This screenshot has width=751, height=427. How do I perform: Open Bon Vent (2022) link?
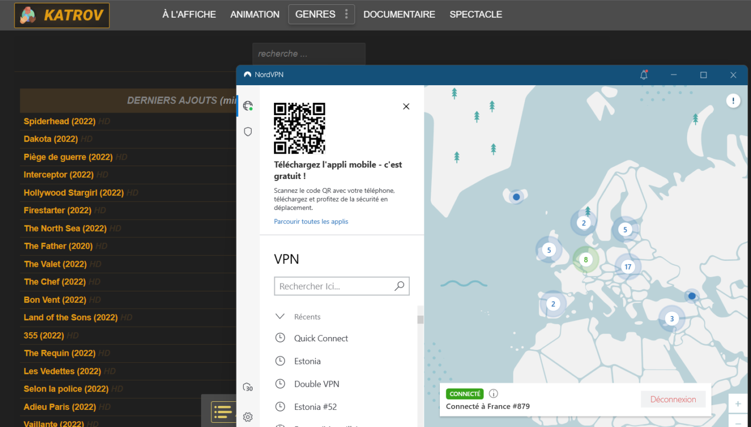(55, 299)
